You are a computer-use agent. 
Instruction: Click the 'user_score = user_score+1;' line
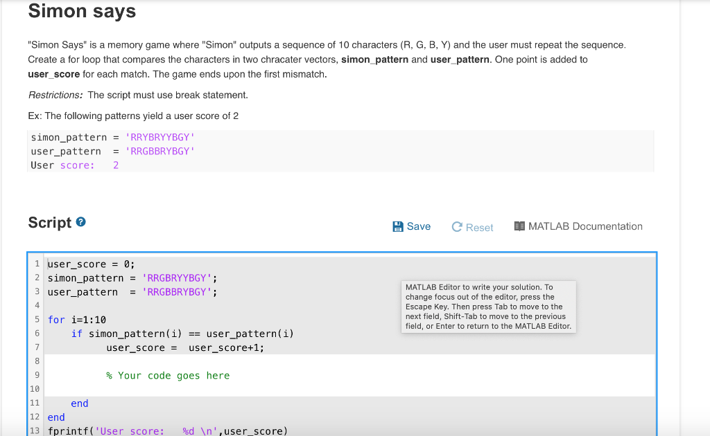pyautogui.click(x=185, y=348)
